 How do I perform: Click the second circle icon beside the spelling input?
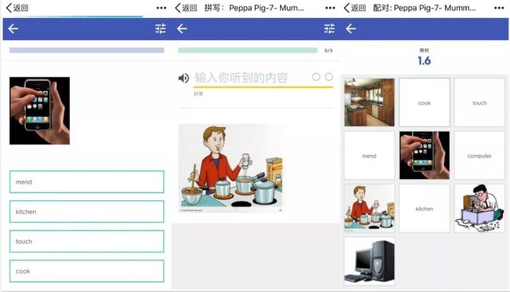click(x=329, y=77)
